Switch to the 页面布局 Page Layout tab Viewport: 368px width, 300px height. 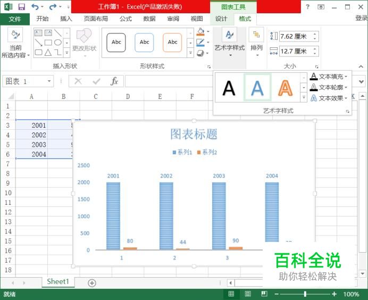96,19
